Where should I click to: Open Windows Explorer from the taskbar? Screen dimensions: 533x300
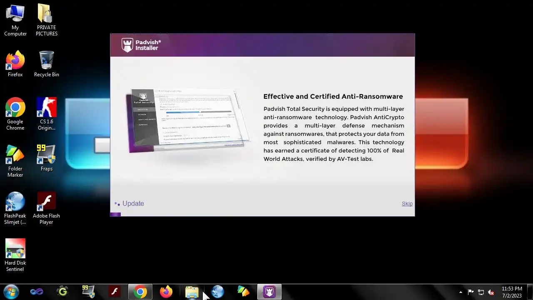click(x=192, y=292)
